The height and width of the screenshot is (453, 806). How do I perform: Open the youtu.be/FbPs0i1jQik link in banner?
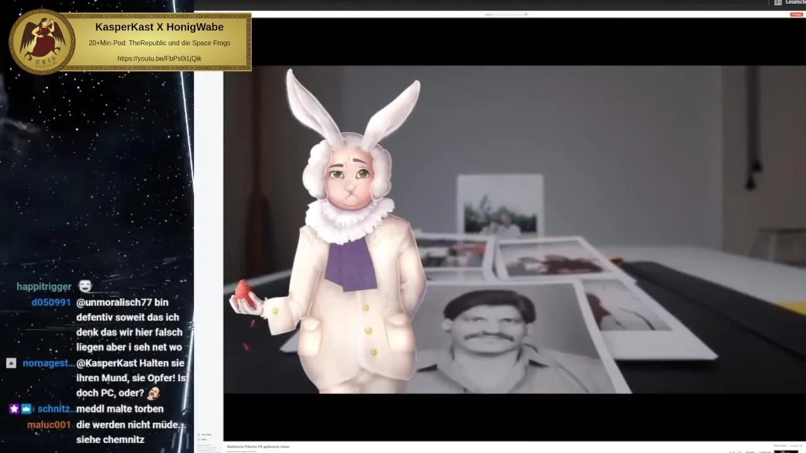tap(159, 59)
